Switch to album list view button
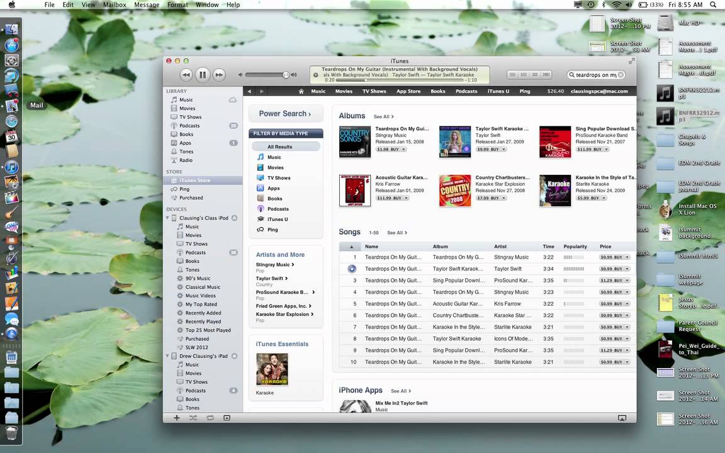 (x=524, y=74)
